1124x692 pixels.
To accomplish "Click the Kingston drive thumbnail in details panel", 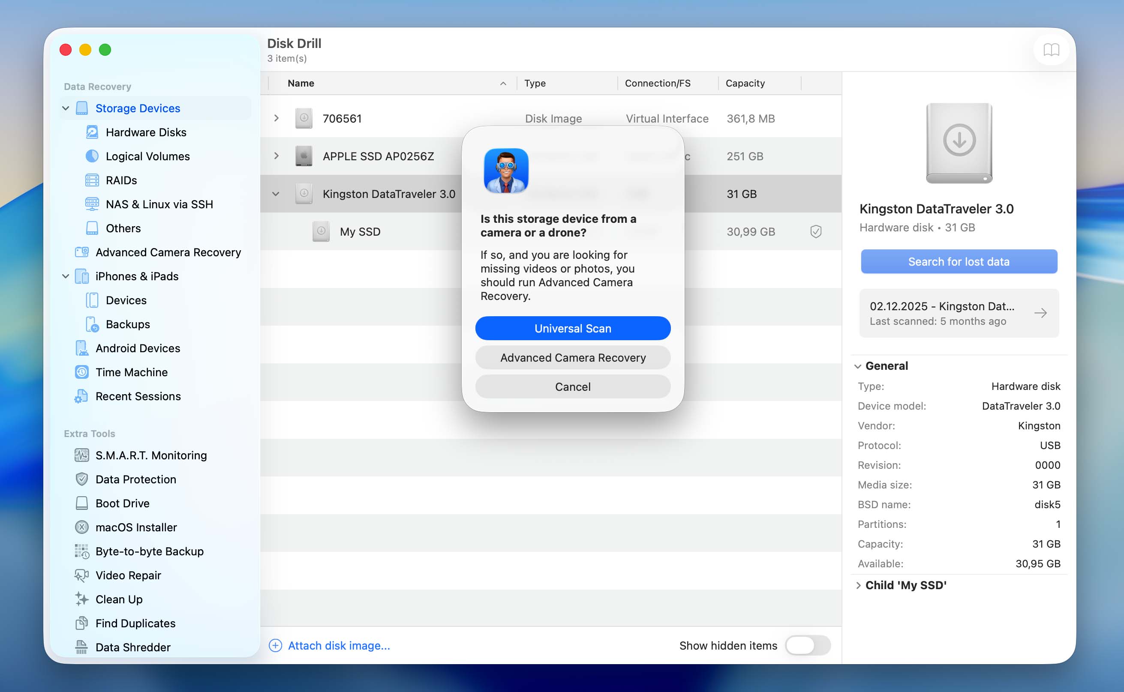I will tap(959, 143).
